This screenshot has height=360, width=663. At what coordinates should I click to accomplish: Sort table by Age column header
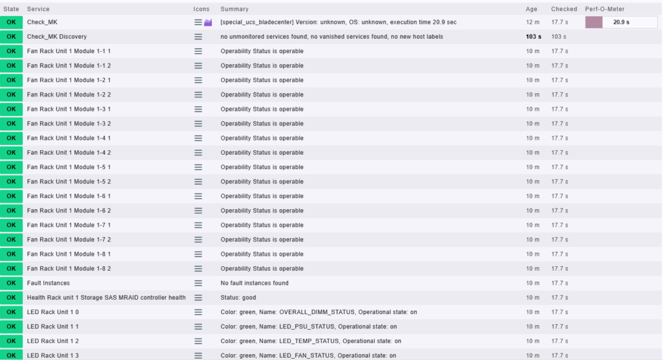532,9
